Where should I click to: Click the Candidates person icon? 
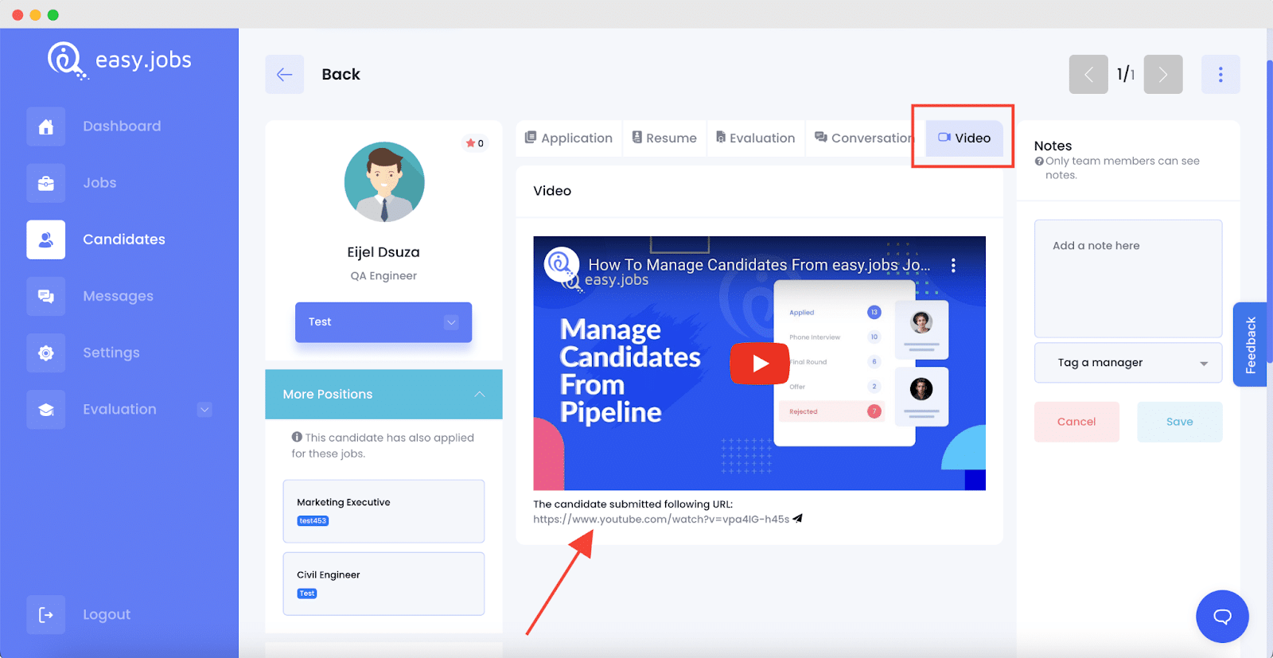click(46, 239)
